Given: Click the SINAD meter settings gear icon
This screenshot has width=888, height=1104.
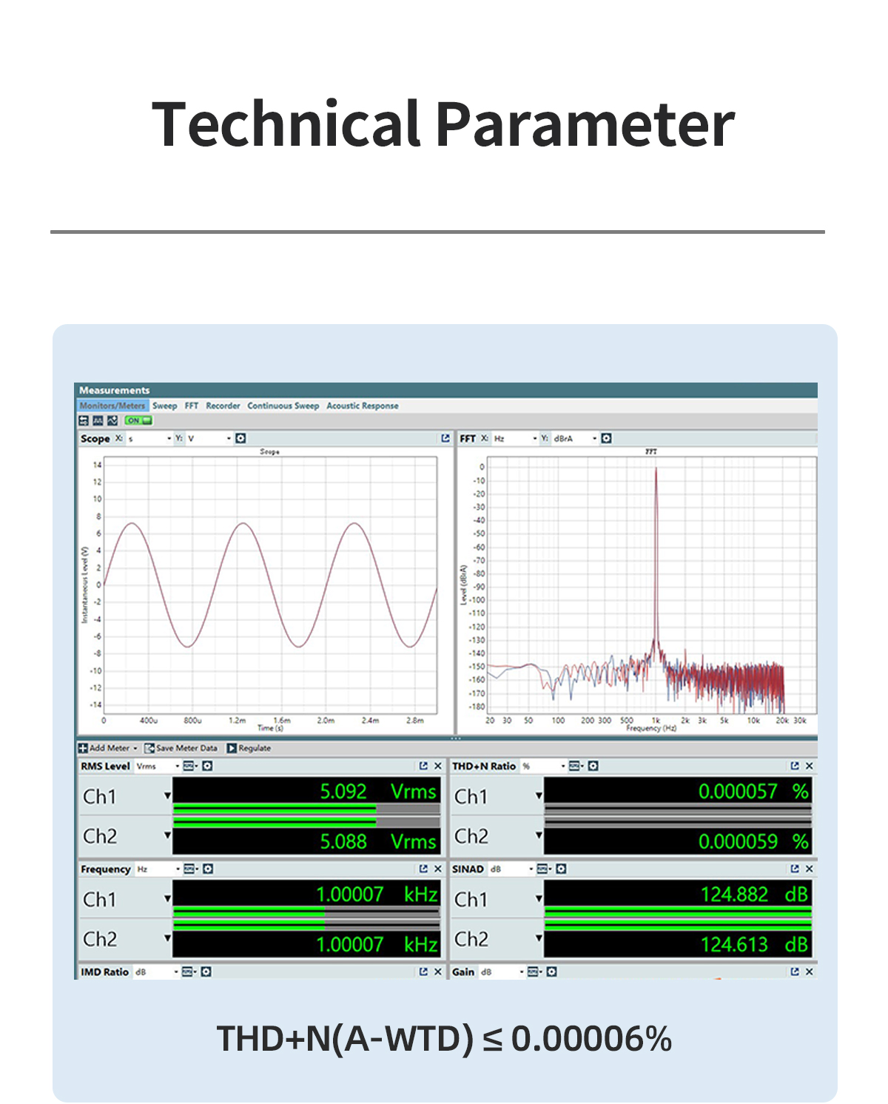Looking at the screenshot, I should [x=561, y=869].
